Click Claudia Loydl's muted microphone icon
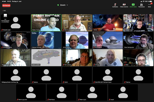154x102 pixels. 2,30
